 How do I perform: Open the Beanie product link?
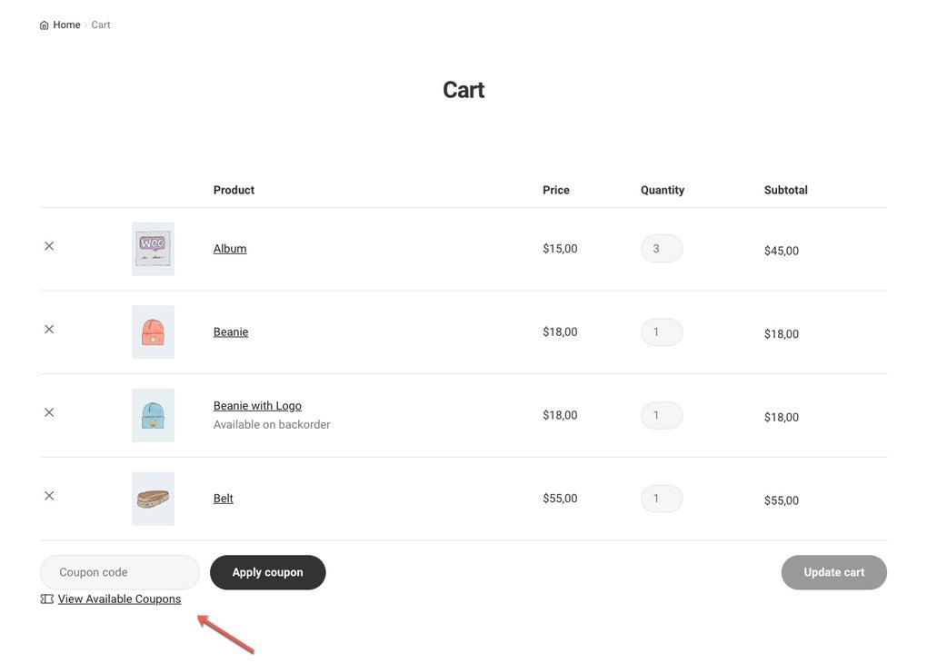click(231, 332)
